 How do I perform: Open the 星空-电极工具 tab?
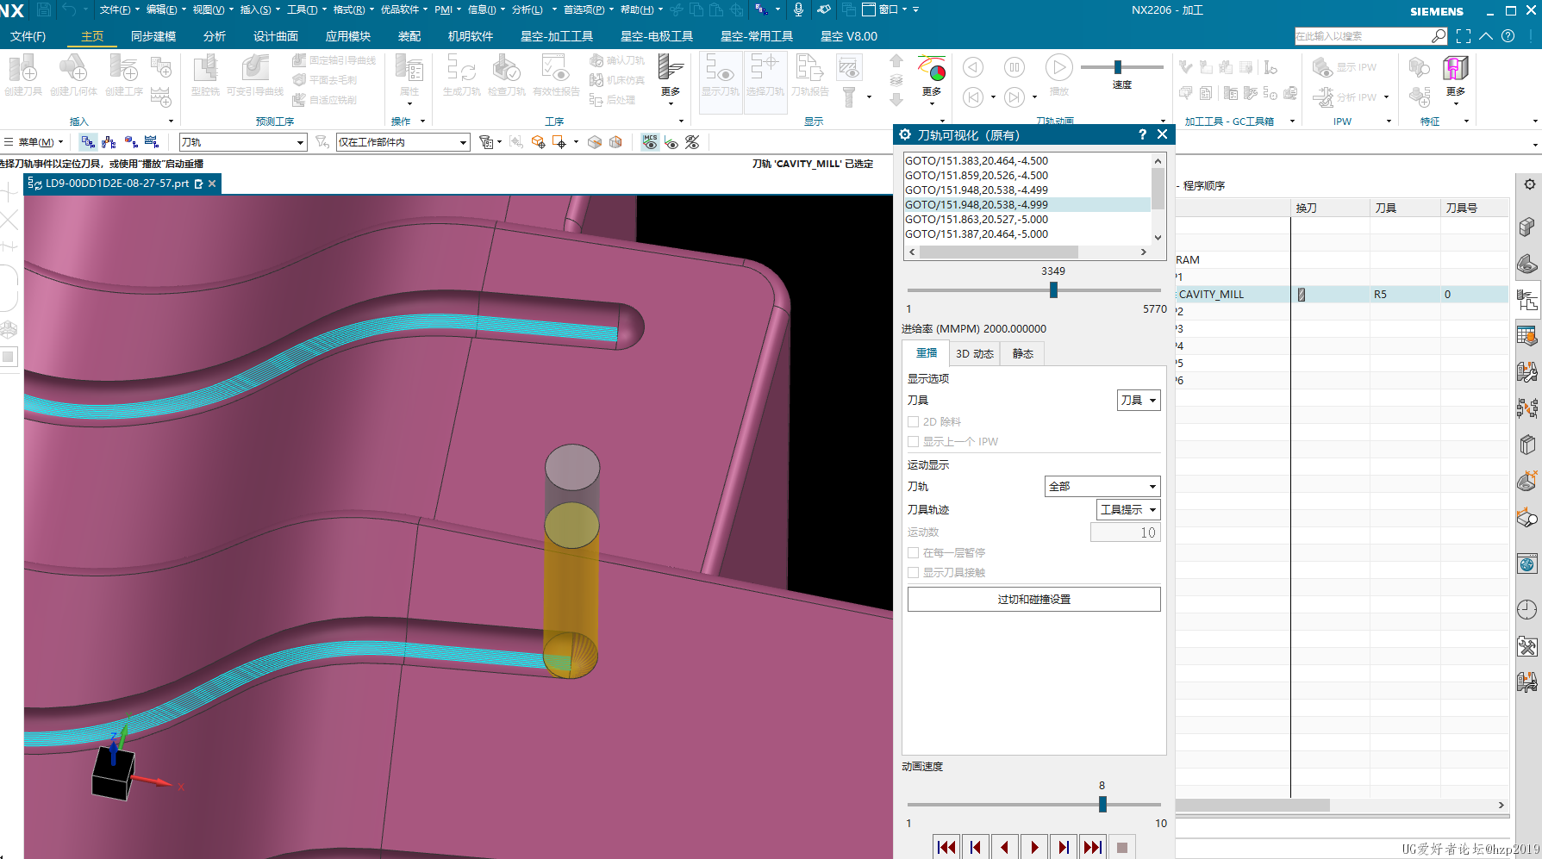657,36
